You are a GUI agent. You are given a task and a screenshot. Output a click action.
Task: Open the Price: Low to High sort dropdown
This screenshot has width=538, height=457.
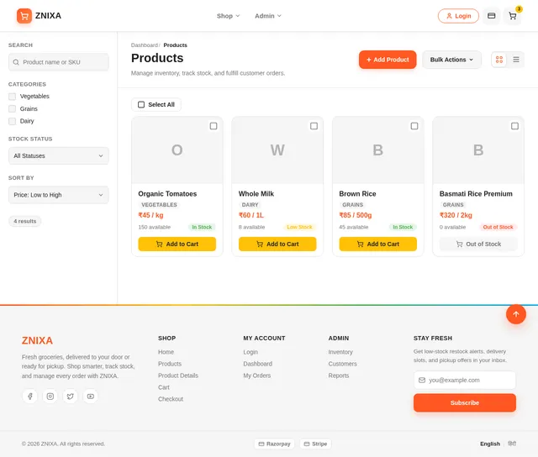click(59, 195)
